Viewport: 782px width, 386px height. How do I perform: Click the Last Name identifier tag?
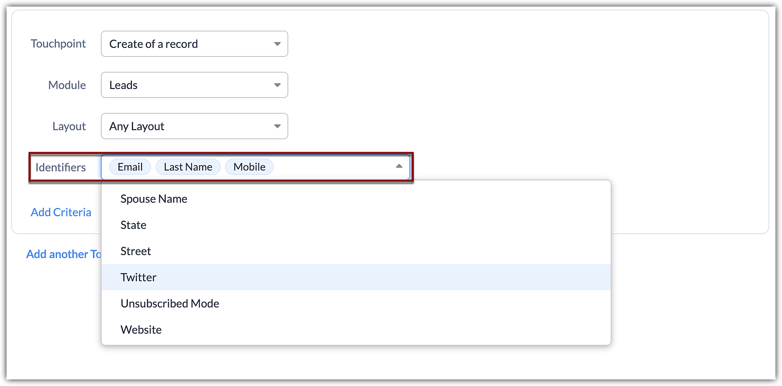pos(188,167)
